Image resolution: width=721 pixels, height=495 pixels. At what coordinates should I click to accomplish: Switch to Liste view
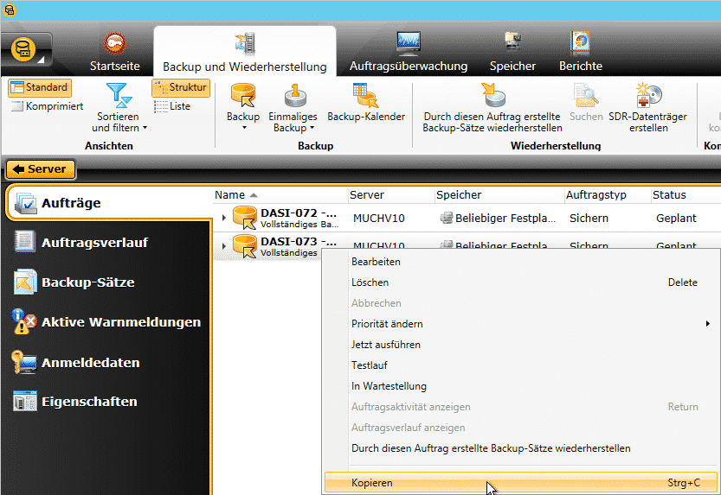172,106
